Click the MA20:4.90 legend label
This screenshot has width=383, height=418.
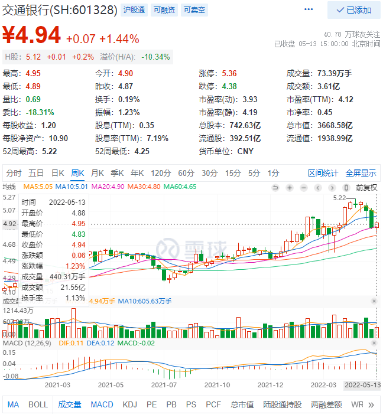coord(108,187)
